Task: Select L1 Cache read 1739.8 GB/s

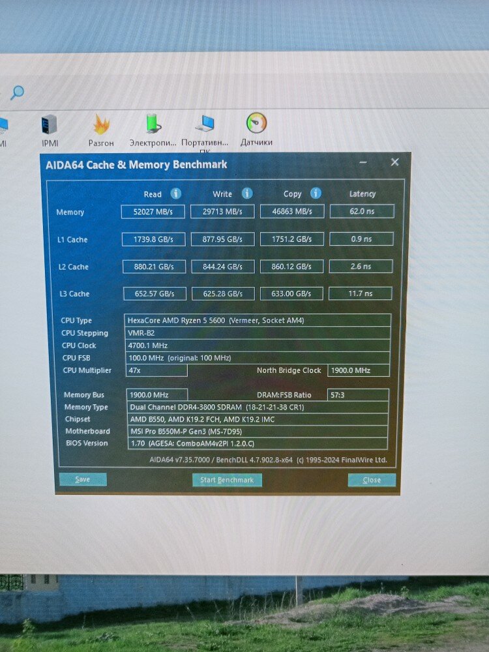Action: pyautogui.click(x=153, y=239)
